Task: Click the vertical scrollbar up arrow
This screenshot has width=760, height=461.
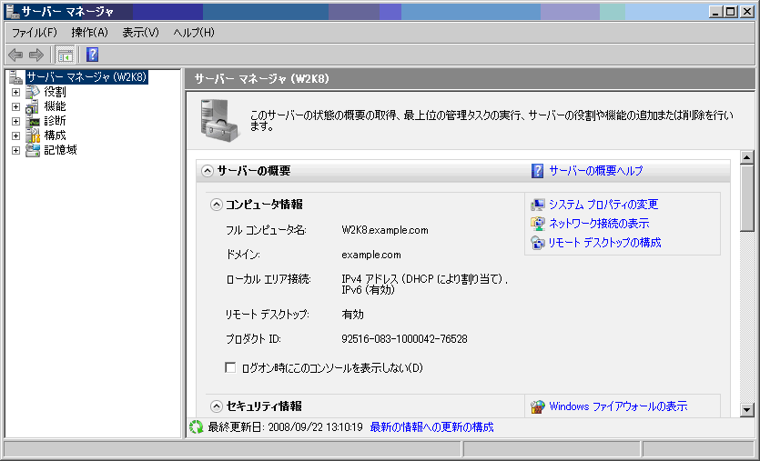Action: tap(747, 157)
